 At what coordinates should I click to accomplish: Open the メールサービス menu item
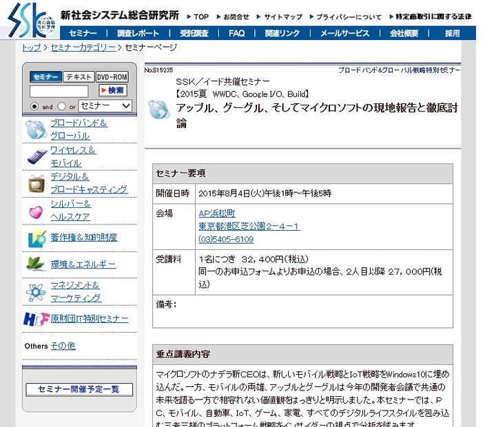pyautogui.click(x=344, y=33)
